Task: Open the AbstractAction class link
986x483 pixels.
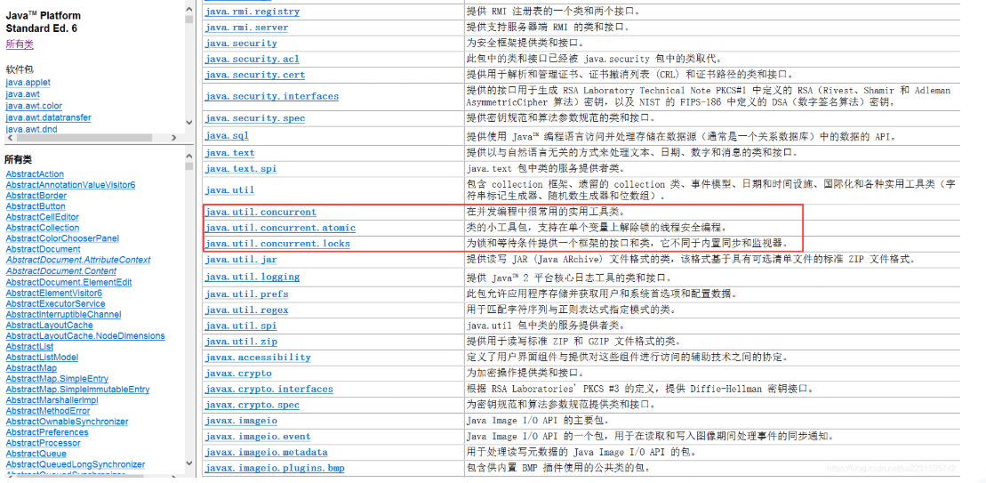Action: pyautogui.click(x=35, y=174)
